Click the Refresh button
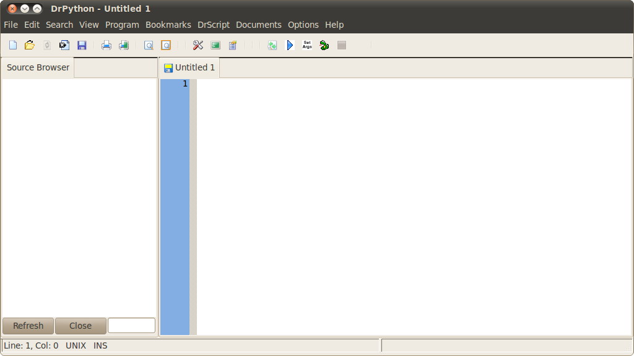 click(x=28, y=326)
